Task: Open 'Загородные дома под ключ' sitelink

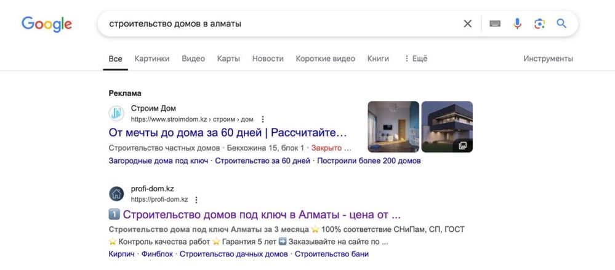Action: coord(158,161)
